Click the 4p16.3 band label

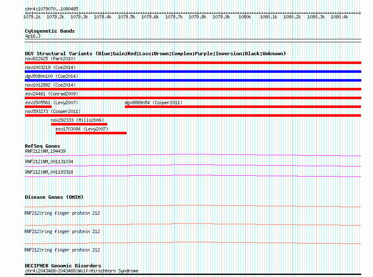click(33, 36)
